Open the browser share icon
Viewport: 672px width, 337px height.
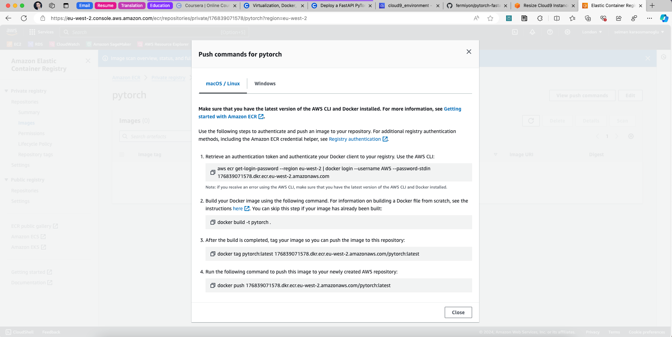tap(619, 18)
